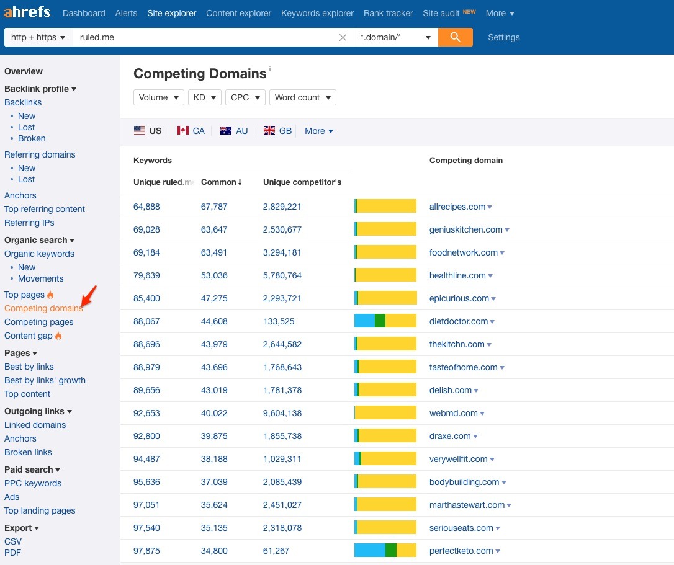
Task: Go to Rank tracker in top menu
Action: (388, 13)
